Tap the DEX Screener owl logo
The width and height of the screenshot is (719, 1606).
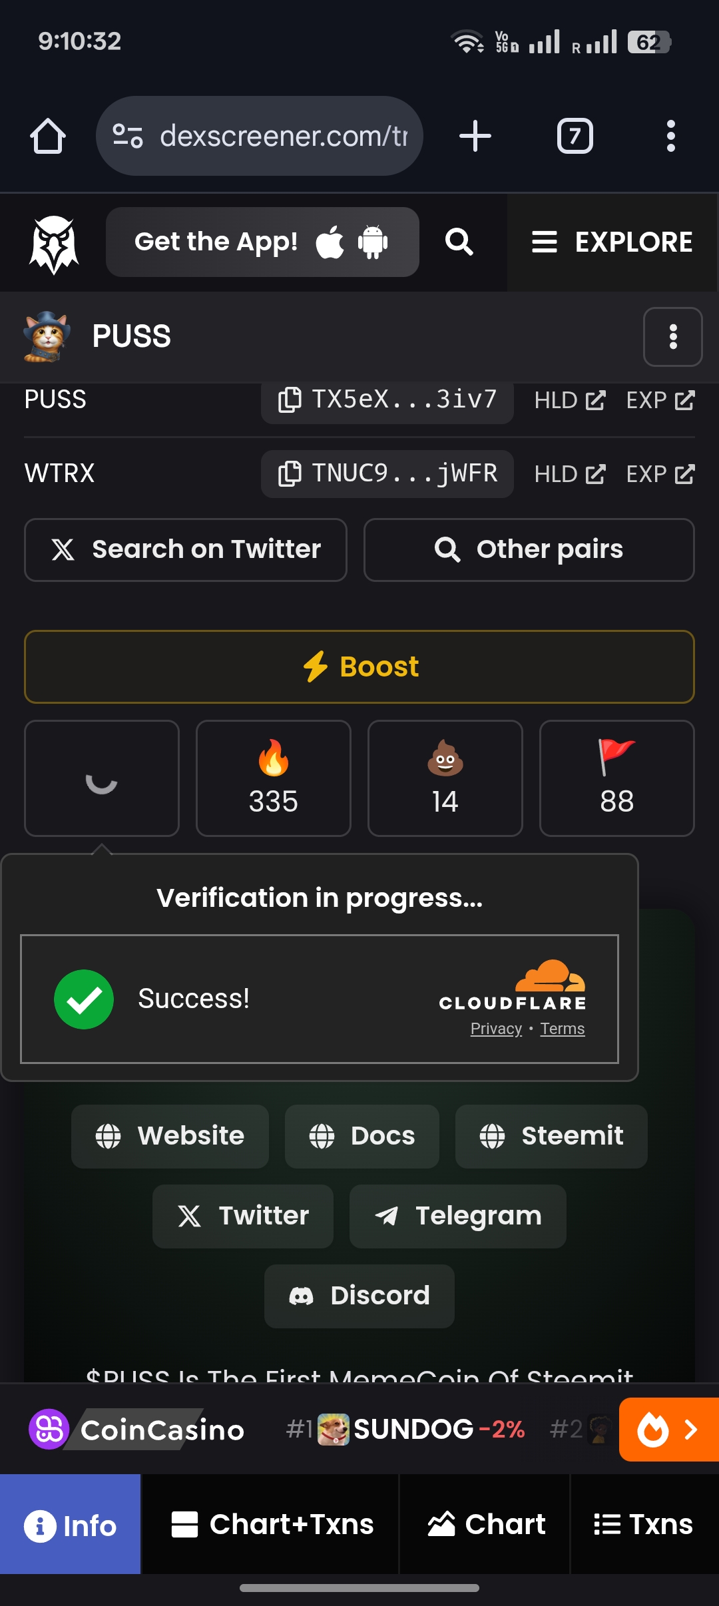click(x=54, y=244)
